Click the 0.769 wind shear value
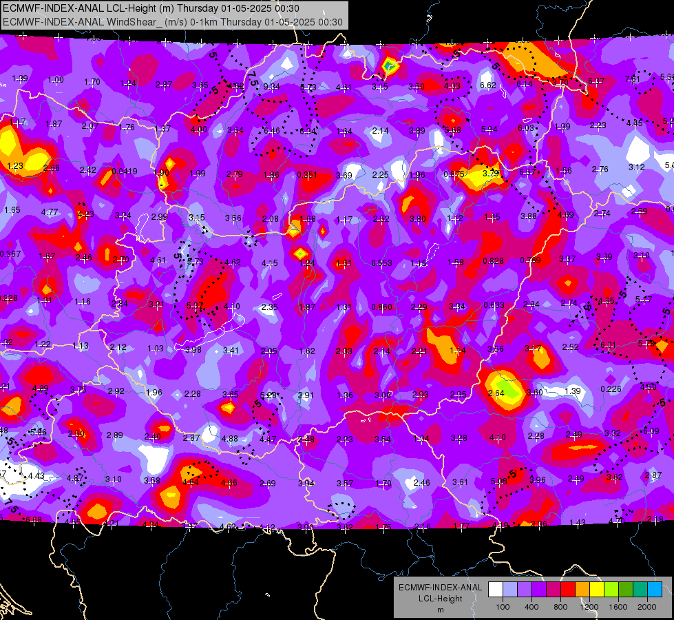Image resolution: width=674 pixels, height=620 pixels. [530, 260]
